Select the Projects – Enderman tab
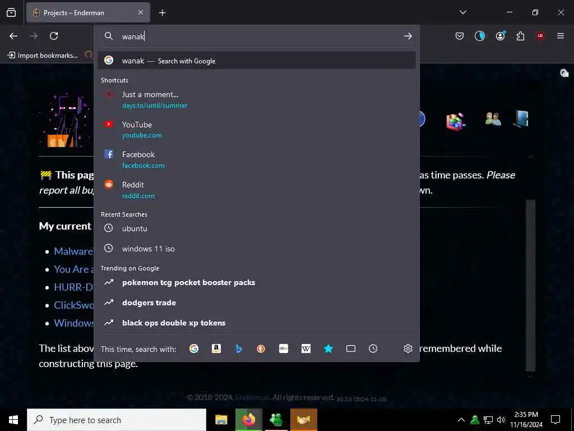 (x=88, y=12)
